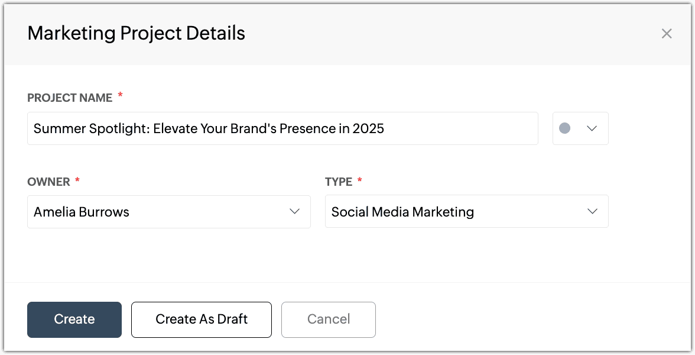Save with Create As Draft
This screenshot has height=355, width=695.
coord(202,319)
